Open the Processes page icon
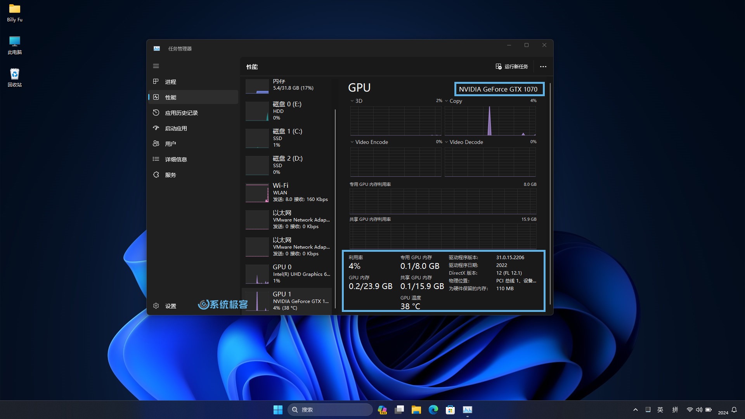745x419 pixels. pyautogui.click(x=156, y=81)
